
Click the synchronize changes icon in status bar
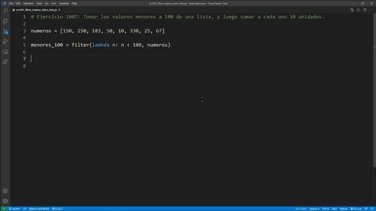(x=25, y=209)
